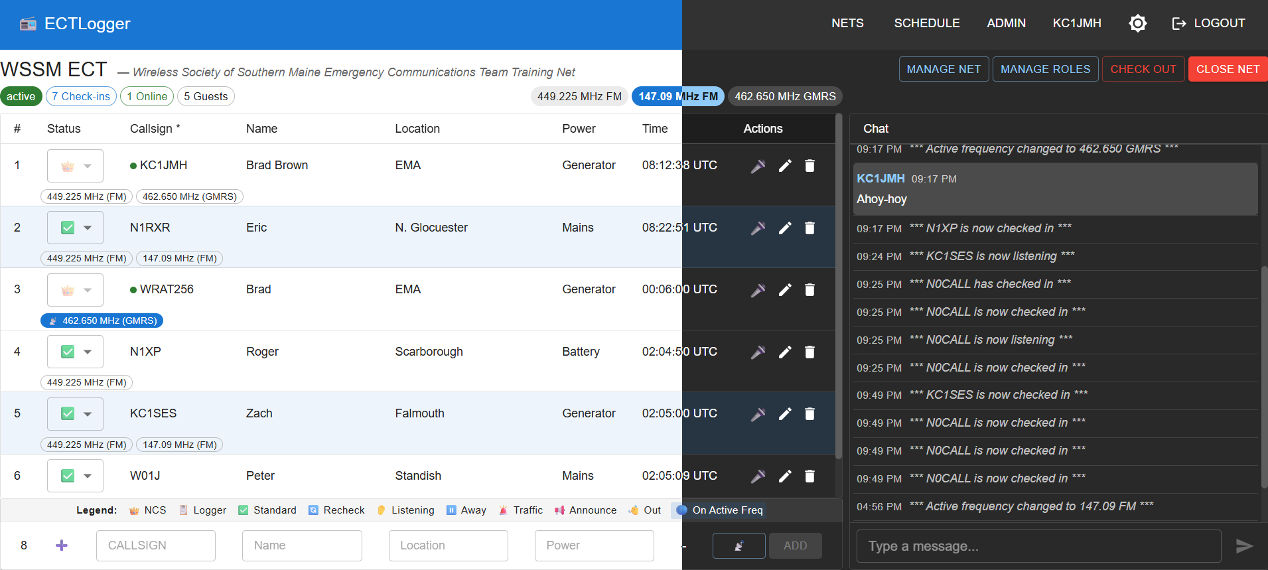The width and height of the screenshot is (1268, 570).
Task: Click the pencil icon for N1XP
Action: (x=785, y=352)
